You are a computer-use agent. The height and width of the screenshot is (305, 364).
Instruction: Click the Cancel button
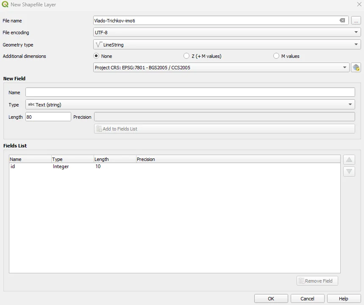pyautogui.click(x=307, y=299)
